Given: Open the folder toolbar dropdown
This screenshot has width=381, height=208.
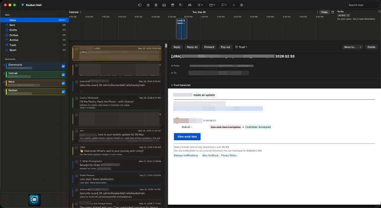Looking at the screenshot, I should [212, 5].
